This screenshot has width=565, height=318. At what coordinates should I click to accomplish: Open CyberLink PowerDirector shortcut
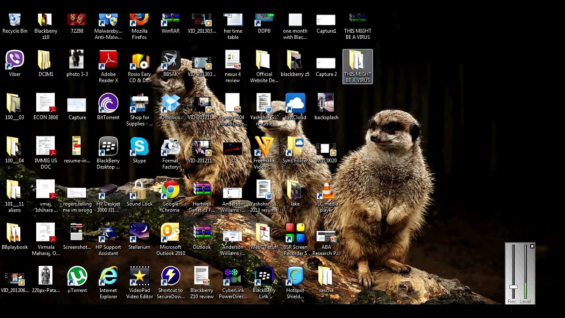click(233, 284)
